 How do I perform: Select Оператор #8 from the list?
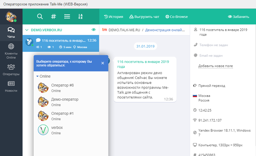tap(62, 88)
